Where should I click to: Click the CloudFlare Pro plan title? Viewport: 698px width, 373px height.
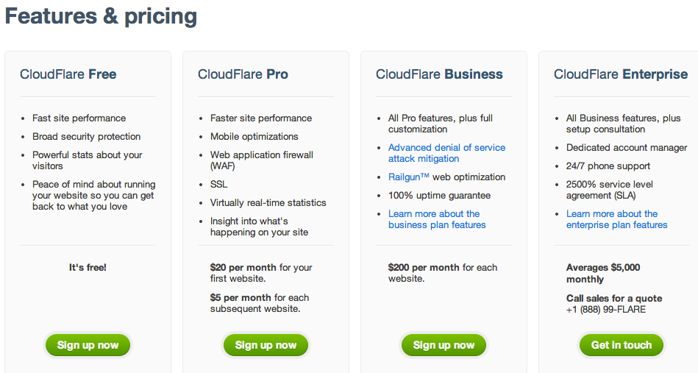tap(243, 74)
